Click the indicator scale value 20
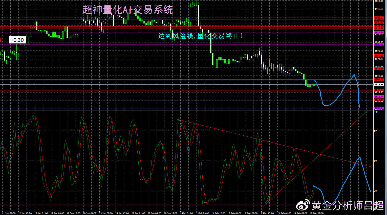The width and height of the screenshot is (387, 215). click(x=376, y=191)
